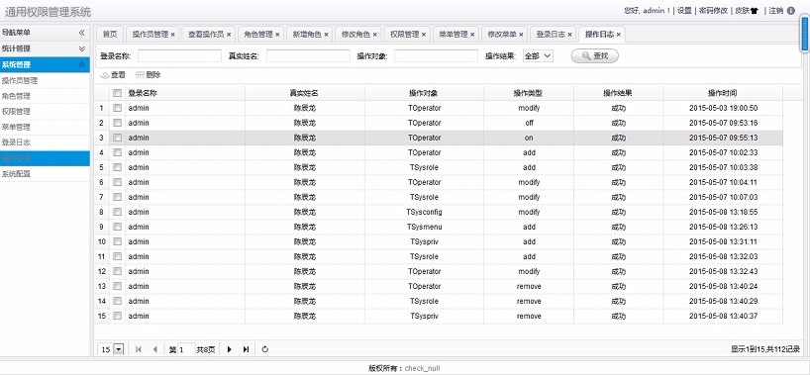Select the cell reading TSysconfig
This screenshot has width=810, height=375.
pyautogui.click(x=424, y=212)
